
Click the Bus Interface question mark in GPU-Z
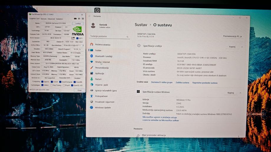[83, 46]
